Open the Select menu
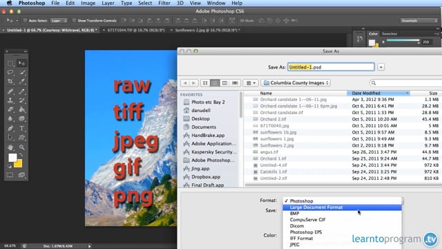The image size is (442, 249). point(145,3)
